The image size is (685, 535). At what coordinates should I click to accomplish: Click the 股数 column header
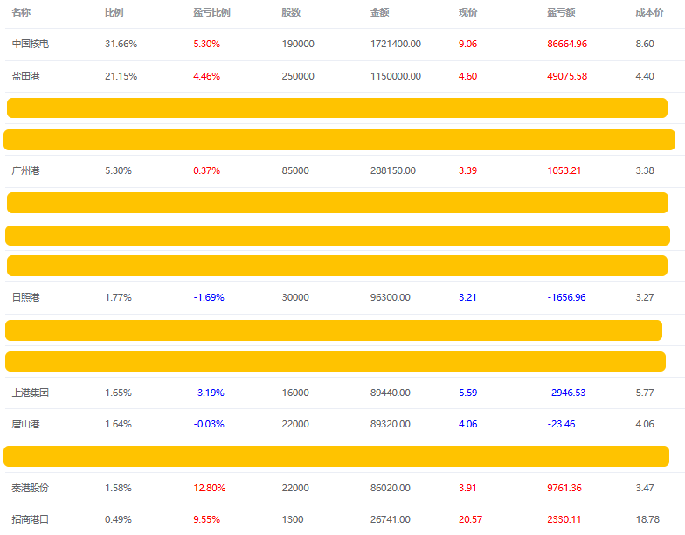click(x=291, y=12)
